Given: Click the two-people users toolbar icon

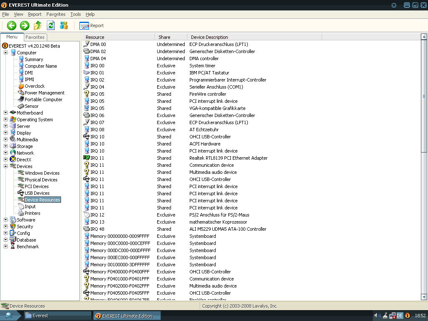Looking at the screenshot, I should coord(64,25).
